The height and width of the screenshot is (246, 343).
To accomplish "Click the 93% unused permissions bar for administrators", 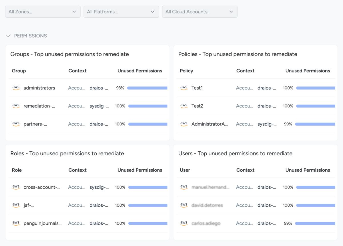I will [147, 88].
